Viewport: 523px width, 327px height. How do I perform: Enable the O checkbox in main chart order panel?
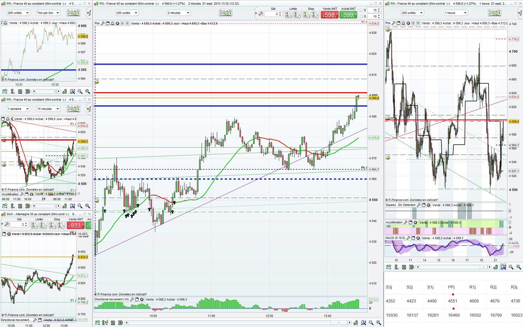(361, 16)
